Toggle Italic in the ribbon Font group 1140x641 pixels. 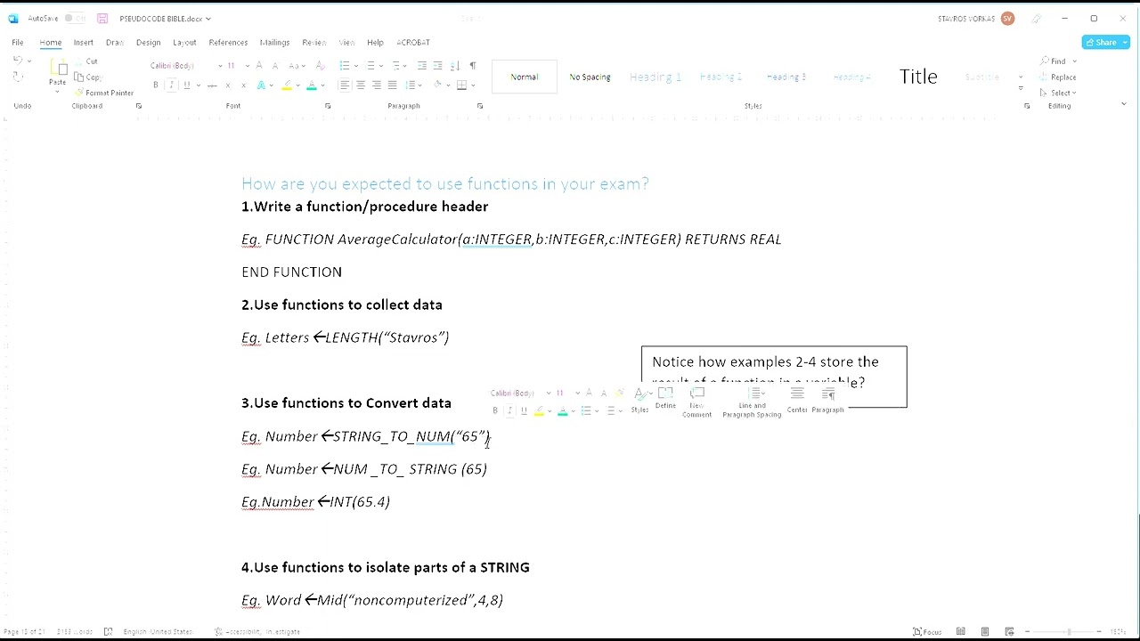click(171, 85)
